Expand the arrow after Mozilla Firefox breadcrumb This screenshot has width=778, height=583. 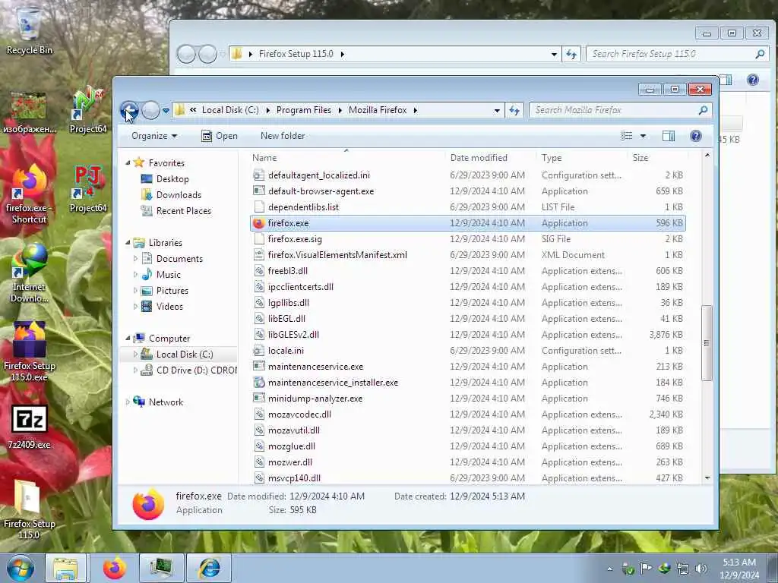pyautogui.click(x=416, y=110)
